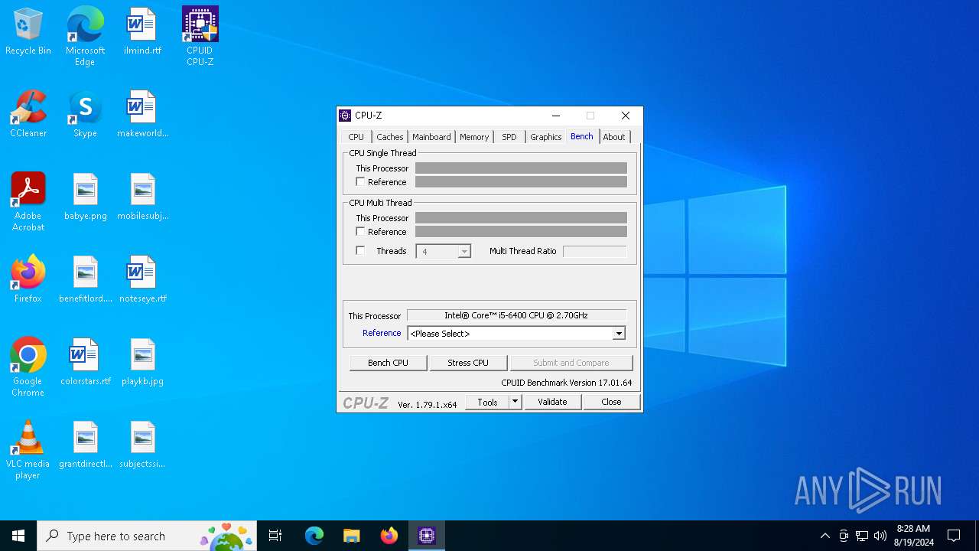Minimize the CPU-Z window
Viewport: 979px width, 551px height.
[x=556, y=116]
